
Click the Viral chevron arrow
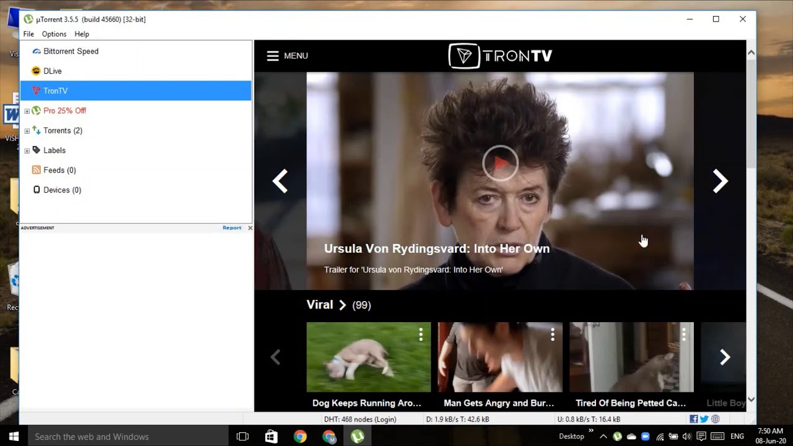click(342, 305)
